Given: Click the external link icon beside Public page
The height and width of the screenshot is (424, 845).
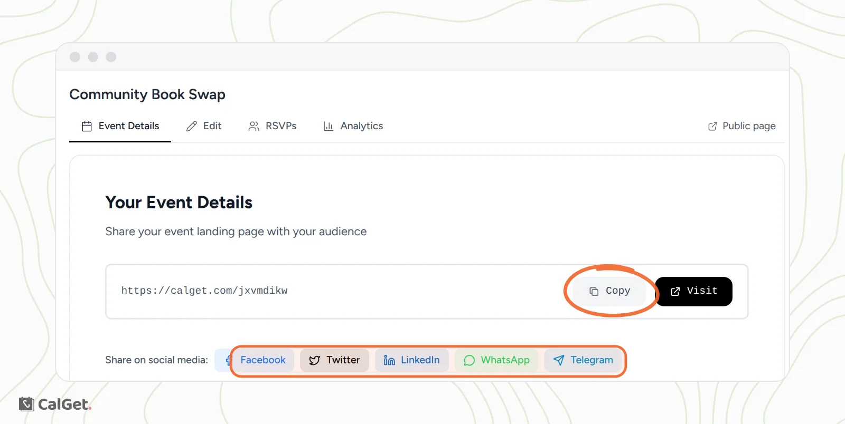Looking at the screenshot, I should tap(712, 127).
